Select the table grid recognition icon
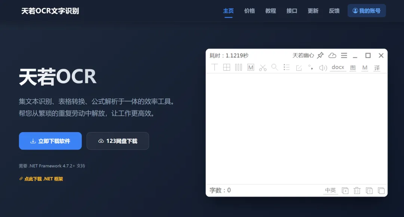The image size is (404, 217). [226, 67]
